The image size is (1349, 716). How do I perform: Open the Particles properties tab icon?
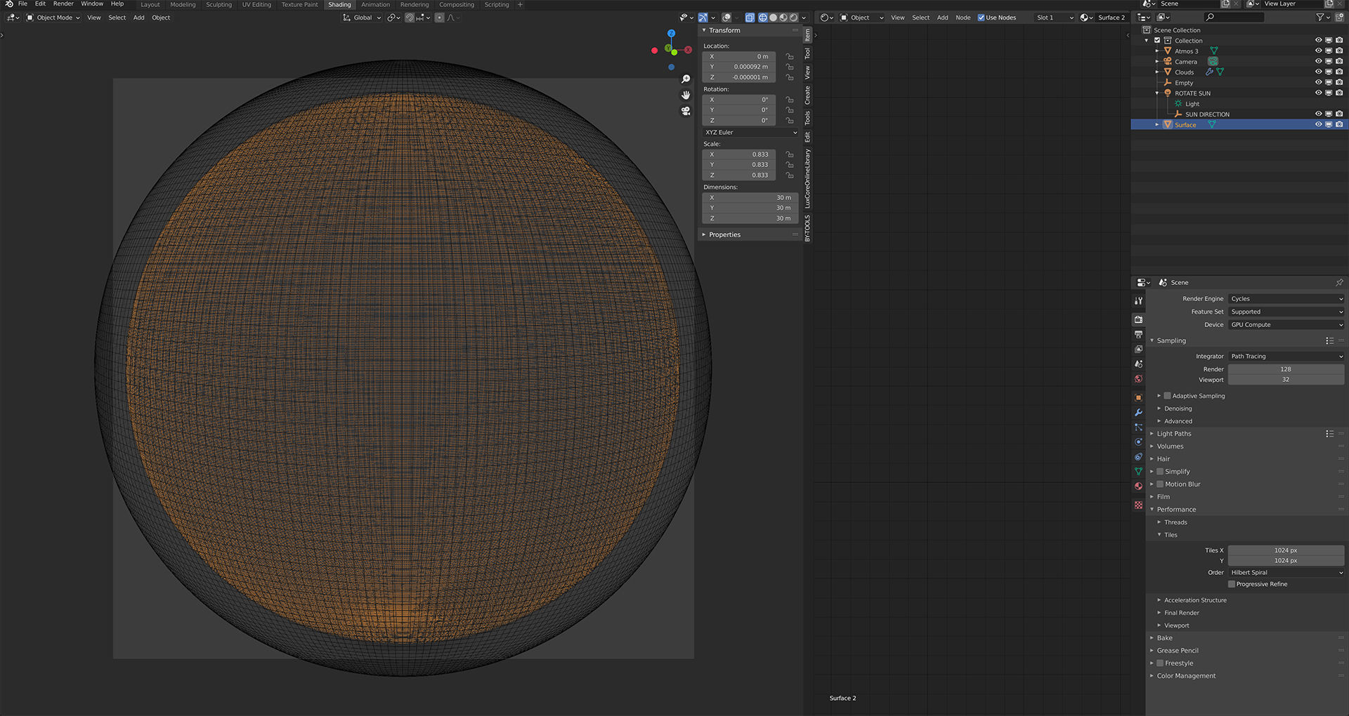click(1138, 427)
